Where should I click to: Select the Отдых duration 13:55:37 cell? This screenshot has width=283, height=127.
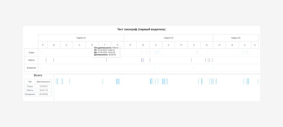point(43,86)
